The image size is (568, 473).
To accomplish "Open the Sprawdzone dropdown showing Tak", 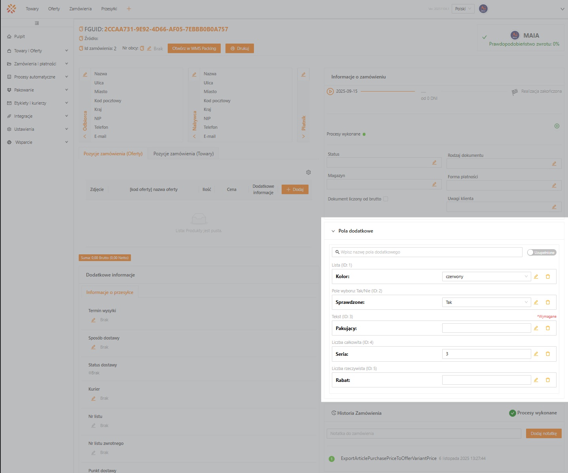I will coord(486,302).
